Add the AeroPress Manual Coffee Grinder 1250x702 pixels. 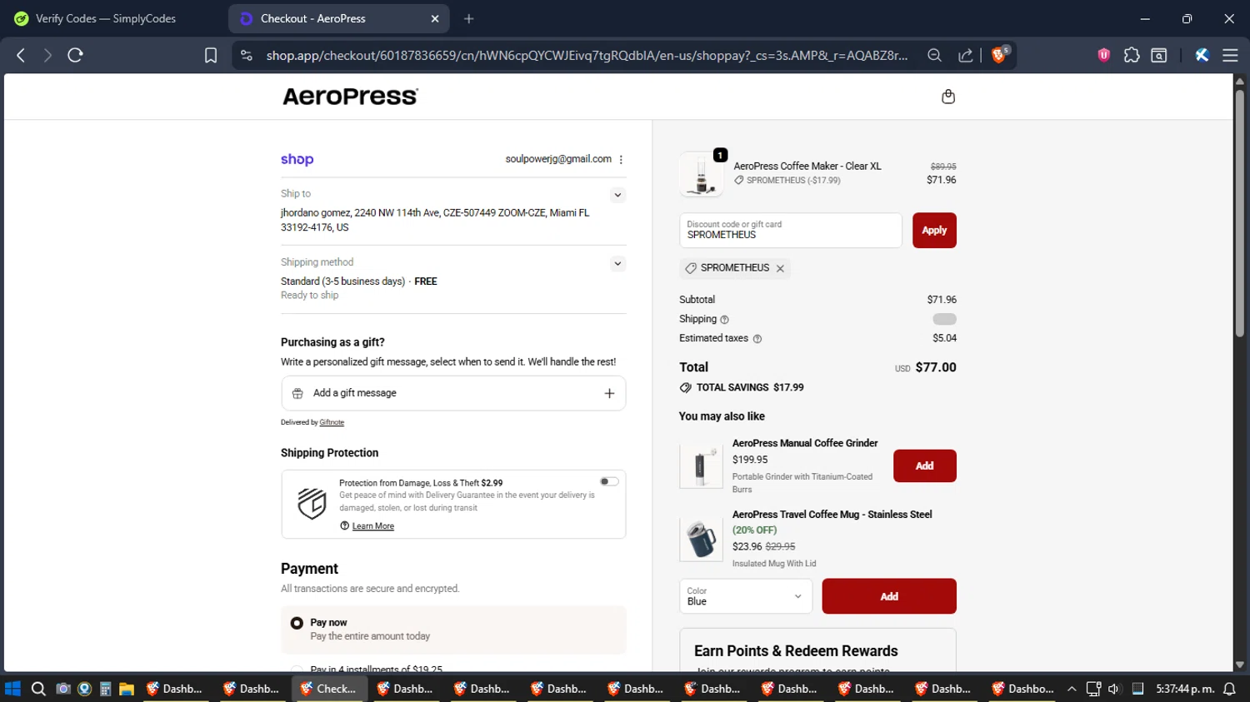click(924, 466)
